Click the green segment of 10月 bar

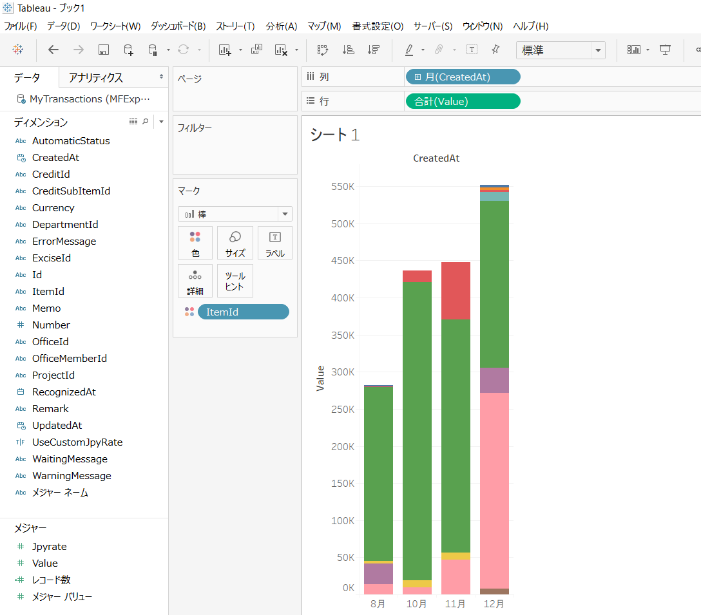[x=417, y=431]
